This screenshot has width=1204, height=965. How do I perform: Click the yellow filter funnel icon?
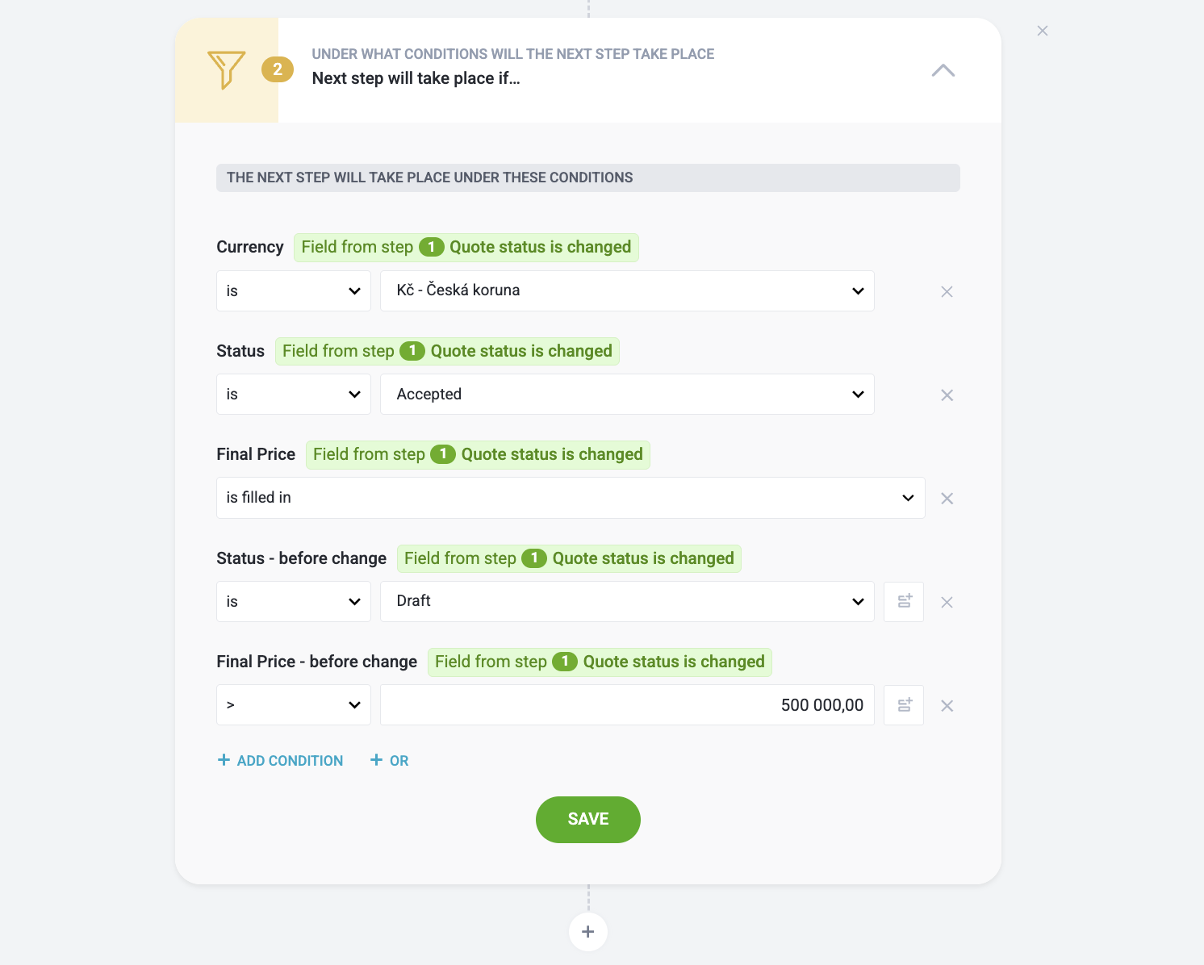coord(226,70)
